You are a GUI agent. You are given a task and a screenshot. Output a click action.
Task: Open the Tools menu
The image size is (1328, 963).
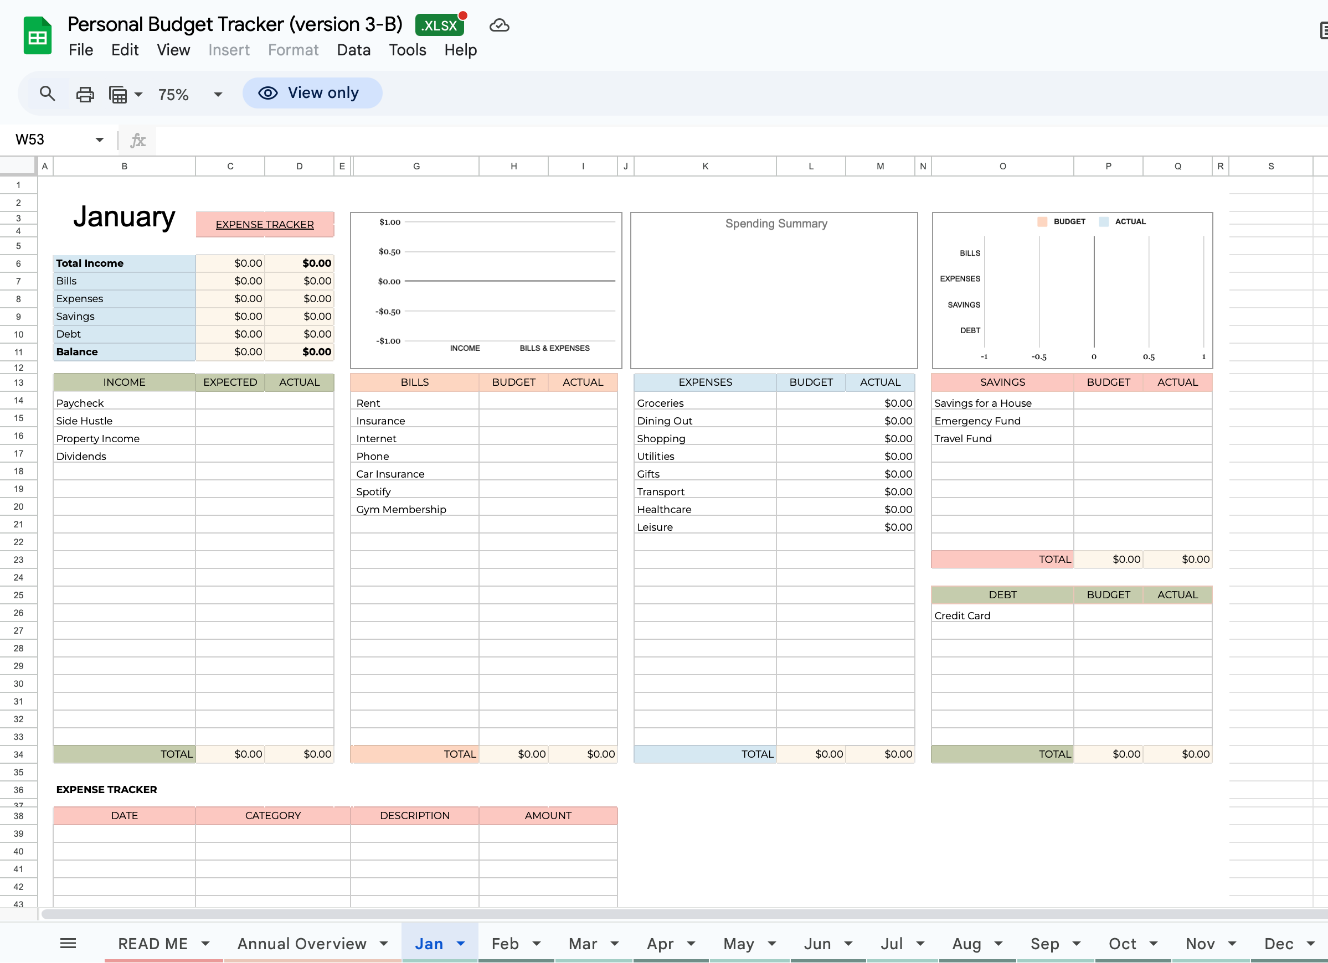407,50
